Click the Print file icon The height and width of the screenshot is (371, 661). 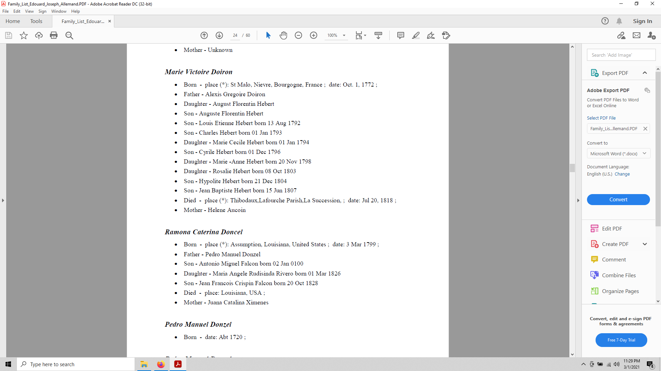[54, 35]
